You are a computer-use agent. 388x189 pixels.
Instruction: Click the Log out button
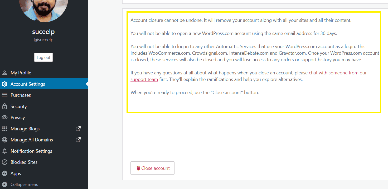tap(43, 58)
